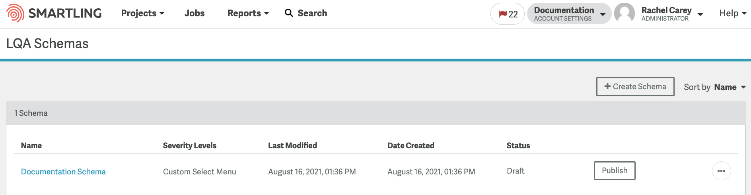Publish the Documentation Schema draft
This screenshot has width=751, height=195.
[x=615, y=170]
